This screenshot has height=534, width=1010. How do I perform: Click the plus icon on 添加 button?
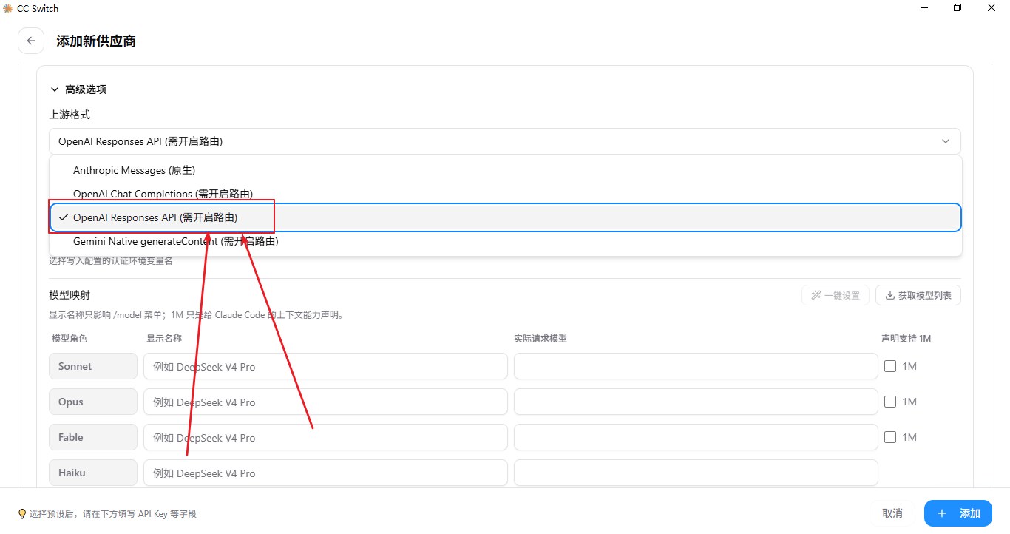point(942,513)
